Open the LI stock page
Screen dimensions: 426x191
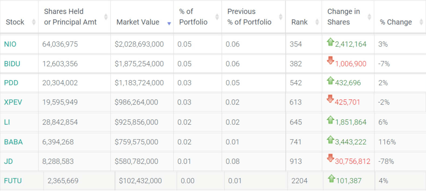pos(7,122)
